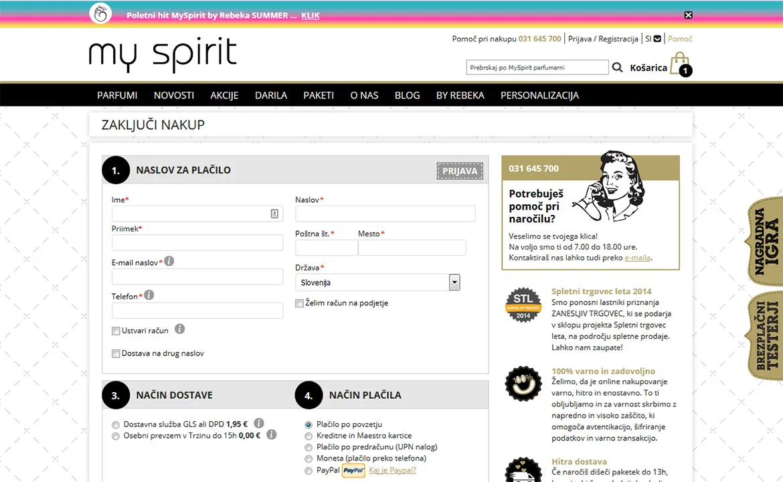Open the DARILA menu

(x=270, y=95)
